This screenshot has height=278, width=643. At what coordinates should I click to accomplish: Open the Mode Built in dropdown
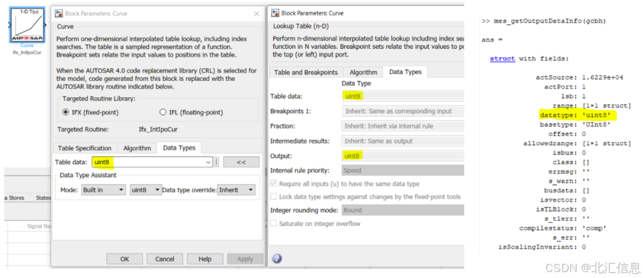point(103,190)
